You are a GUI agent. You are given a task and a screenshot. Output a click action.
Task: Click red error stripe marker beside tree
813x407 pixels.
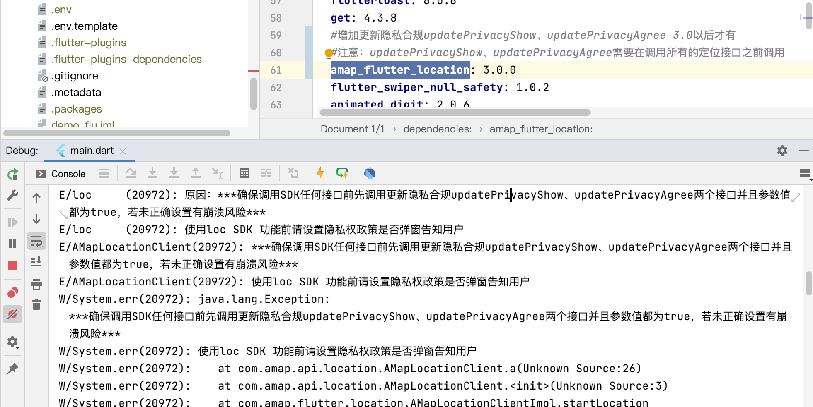coord(253,71)
